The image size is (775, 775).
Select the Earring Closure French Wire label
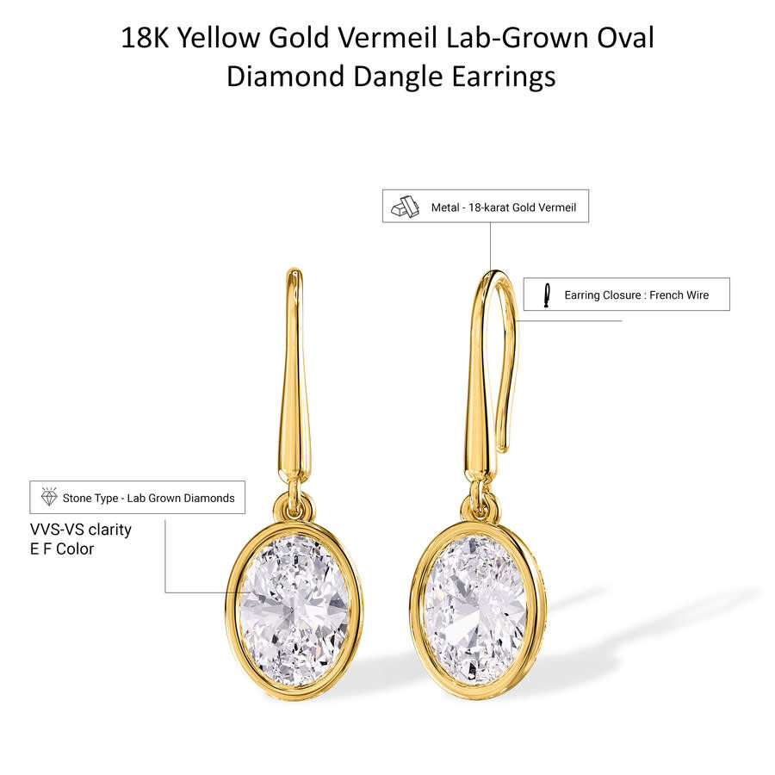click(x=636, y=295)
